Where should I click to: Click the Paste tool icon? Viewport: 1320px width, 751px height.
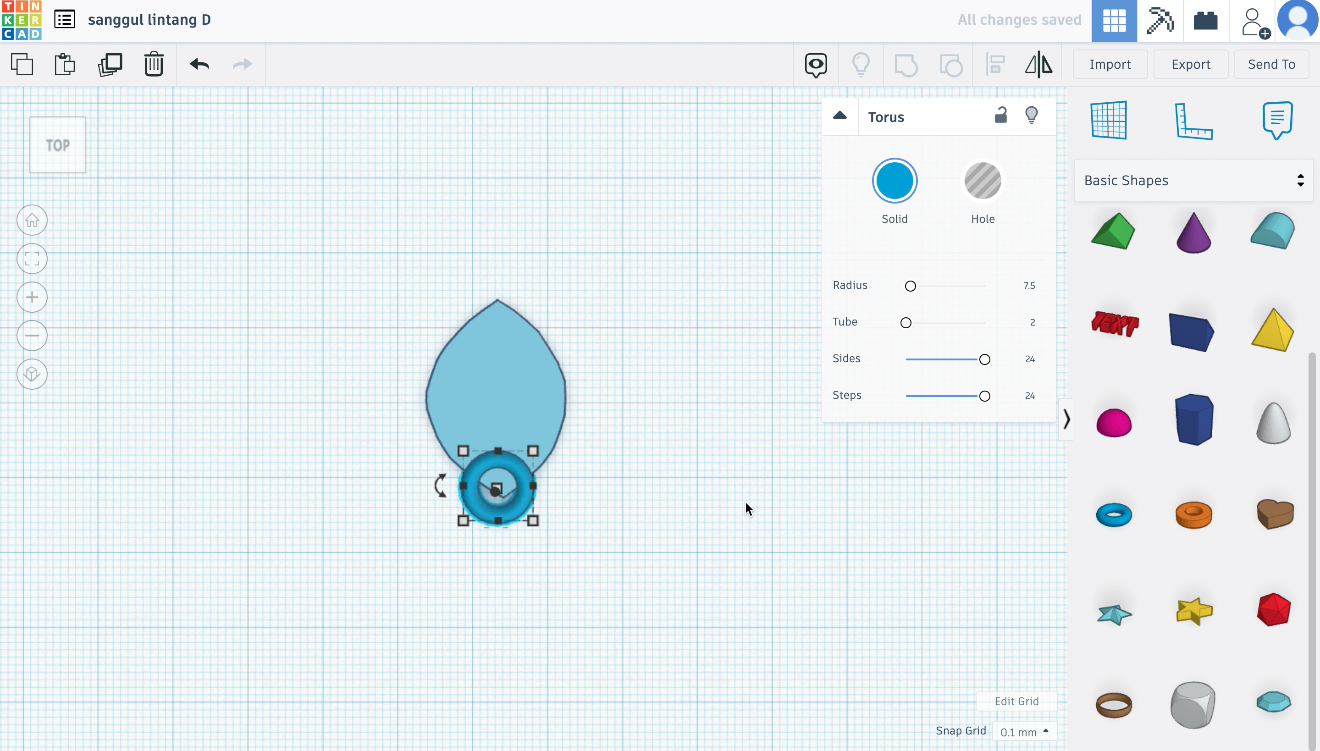click(x=65, y=65)
